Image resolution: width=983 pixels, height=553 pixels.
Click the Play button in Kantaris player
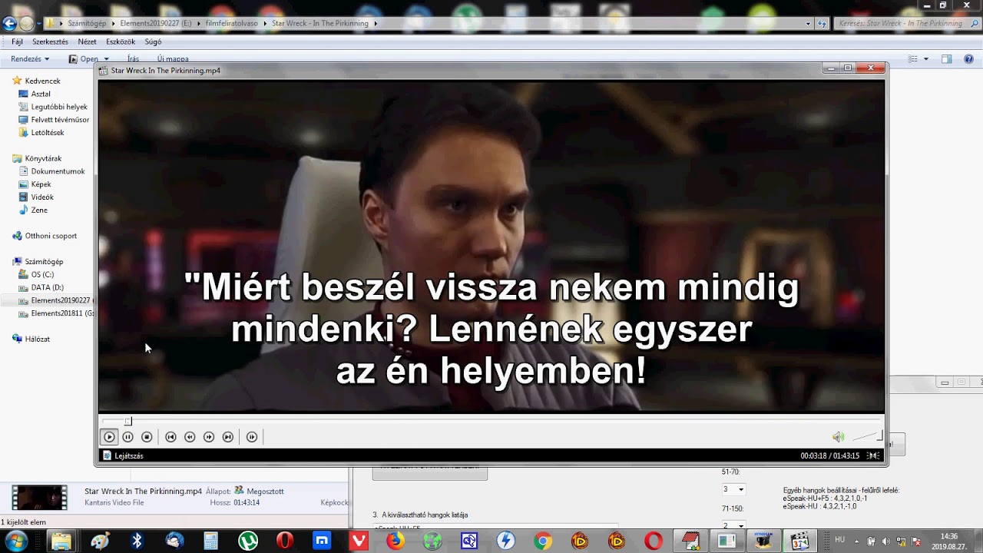click(109, 437)
